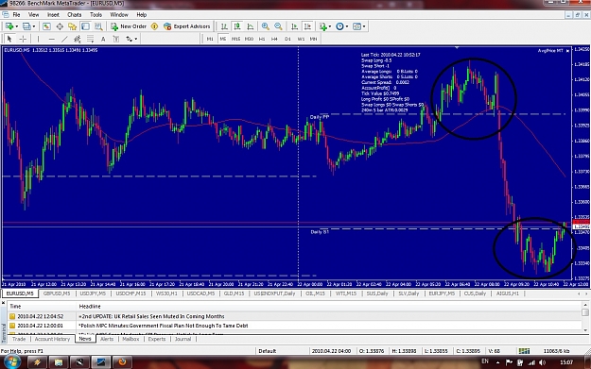This screenshot has height=369, width=591.
Task: Switch to the WS30,H1 chart tab
Action: coord(166,294)
